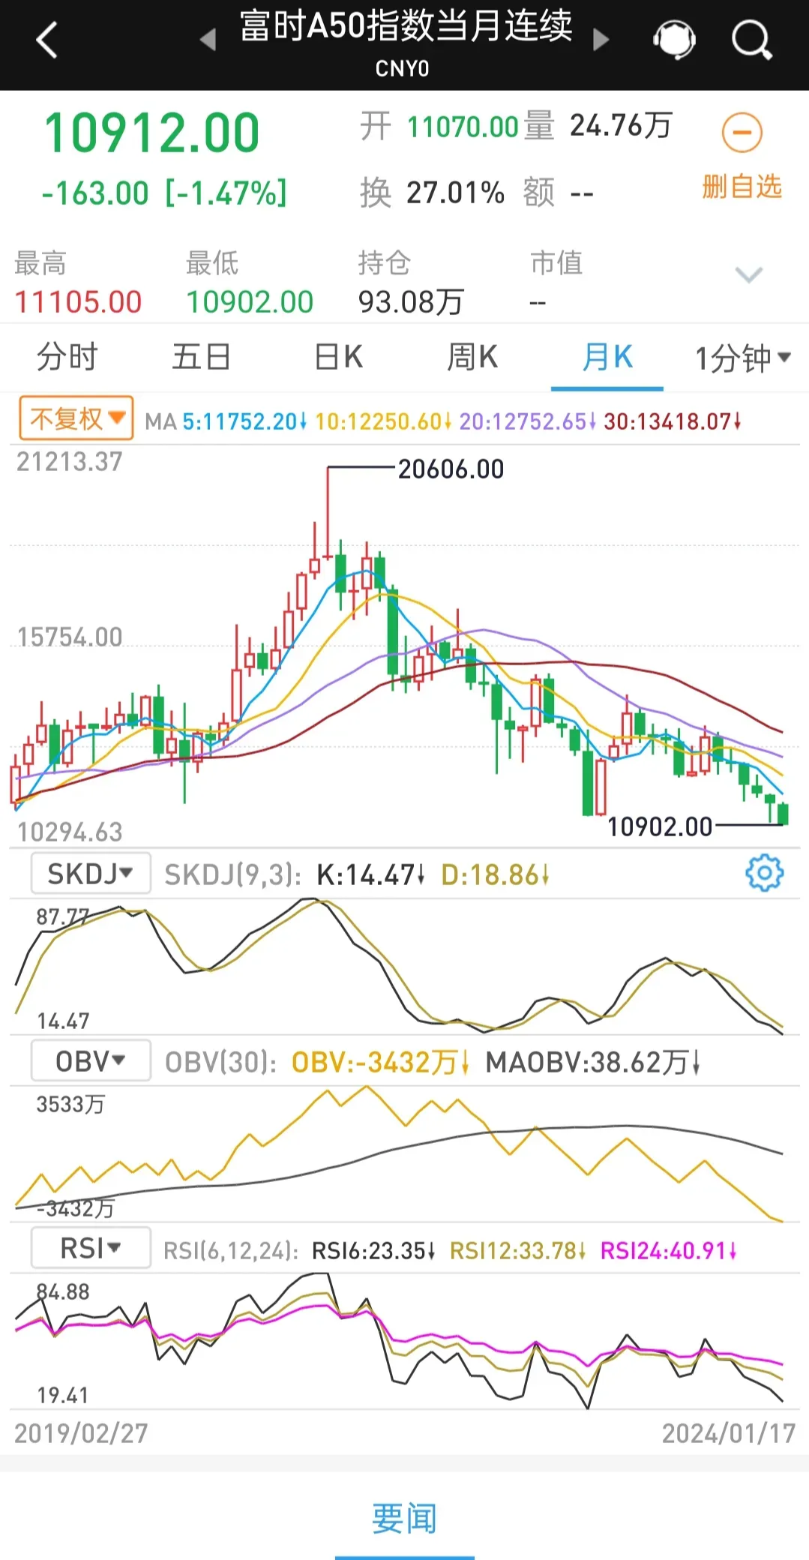Tap the RSI24:40.91 reading
Screen dimensions: 809x1560
coord(669,1250)
